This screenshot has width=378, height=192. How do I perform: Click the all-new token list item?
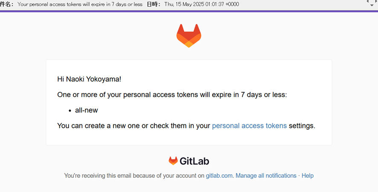87,110
